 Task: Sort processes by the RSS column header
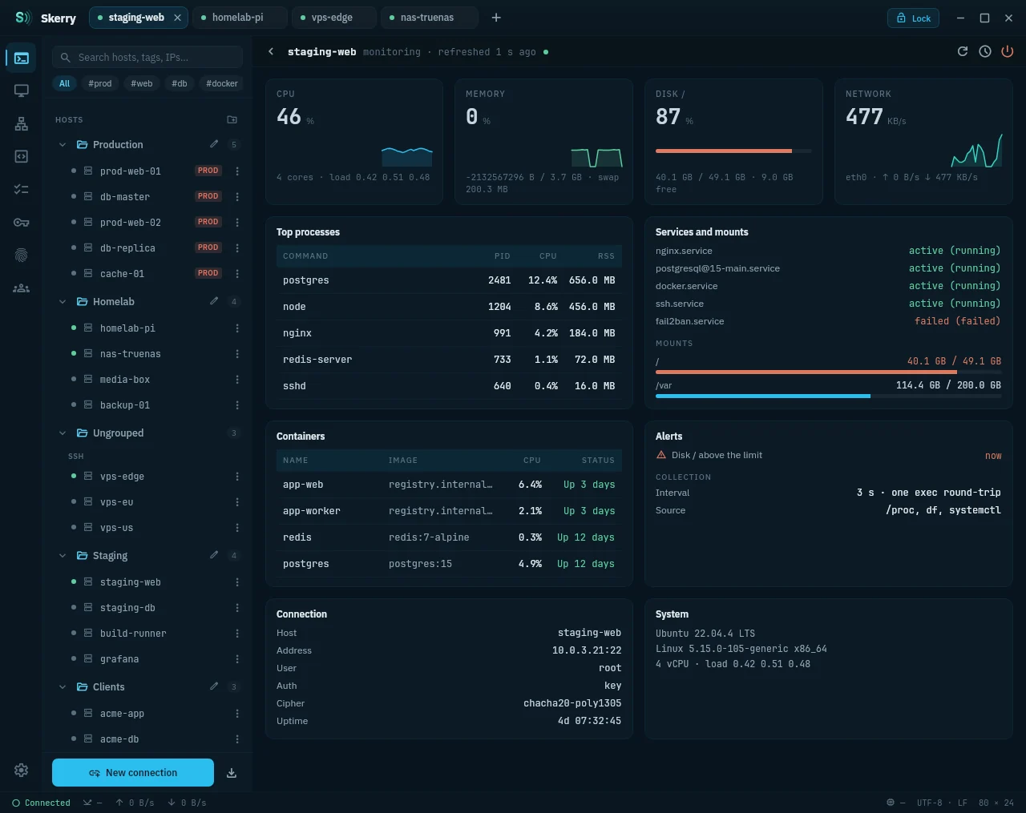click(606, 256)
